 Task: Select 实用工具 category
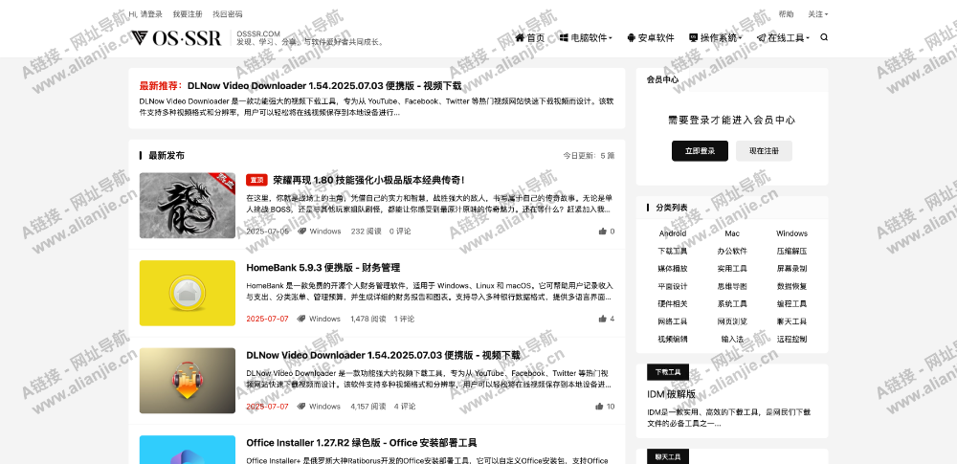[732, 269]
